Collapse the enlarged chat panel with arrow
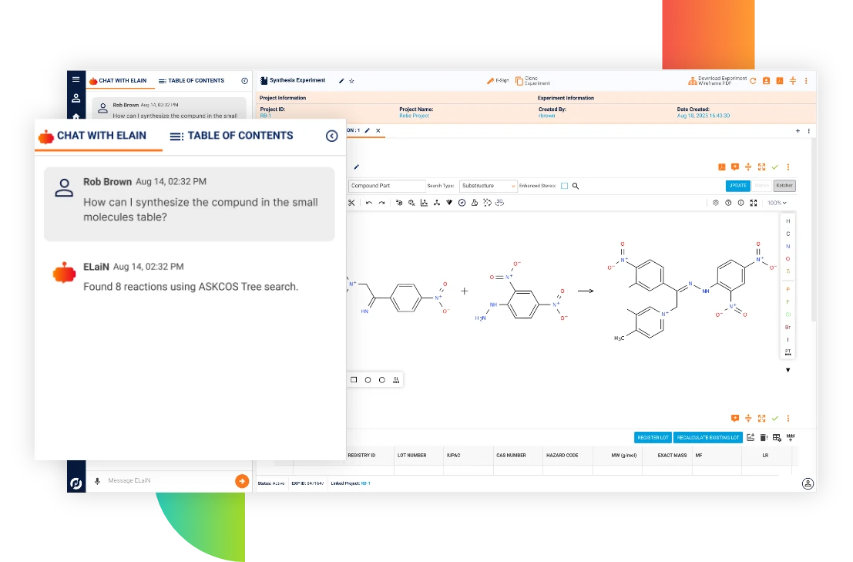The height and width of the screenshot is (562, 853). (x=331, y=136)
